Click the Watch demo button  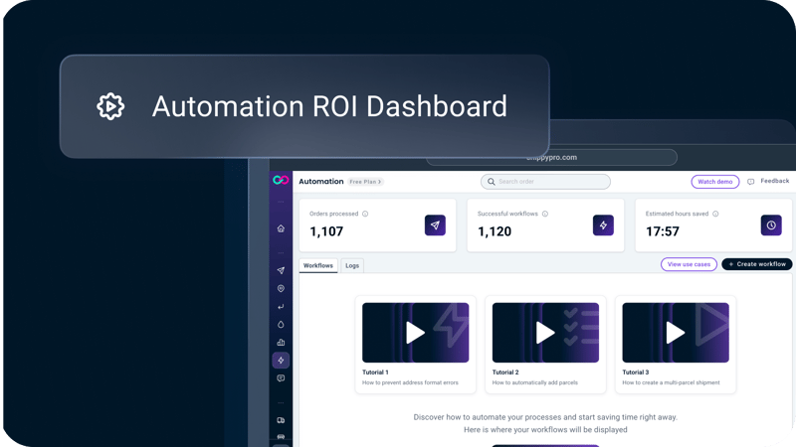(x=714, y=182)
